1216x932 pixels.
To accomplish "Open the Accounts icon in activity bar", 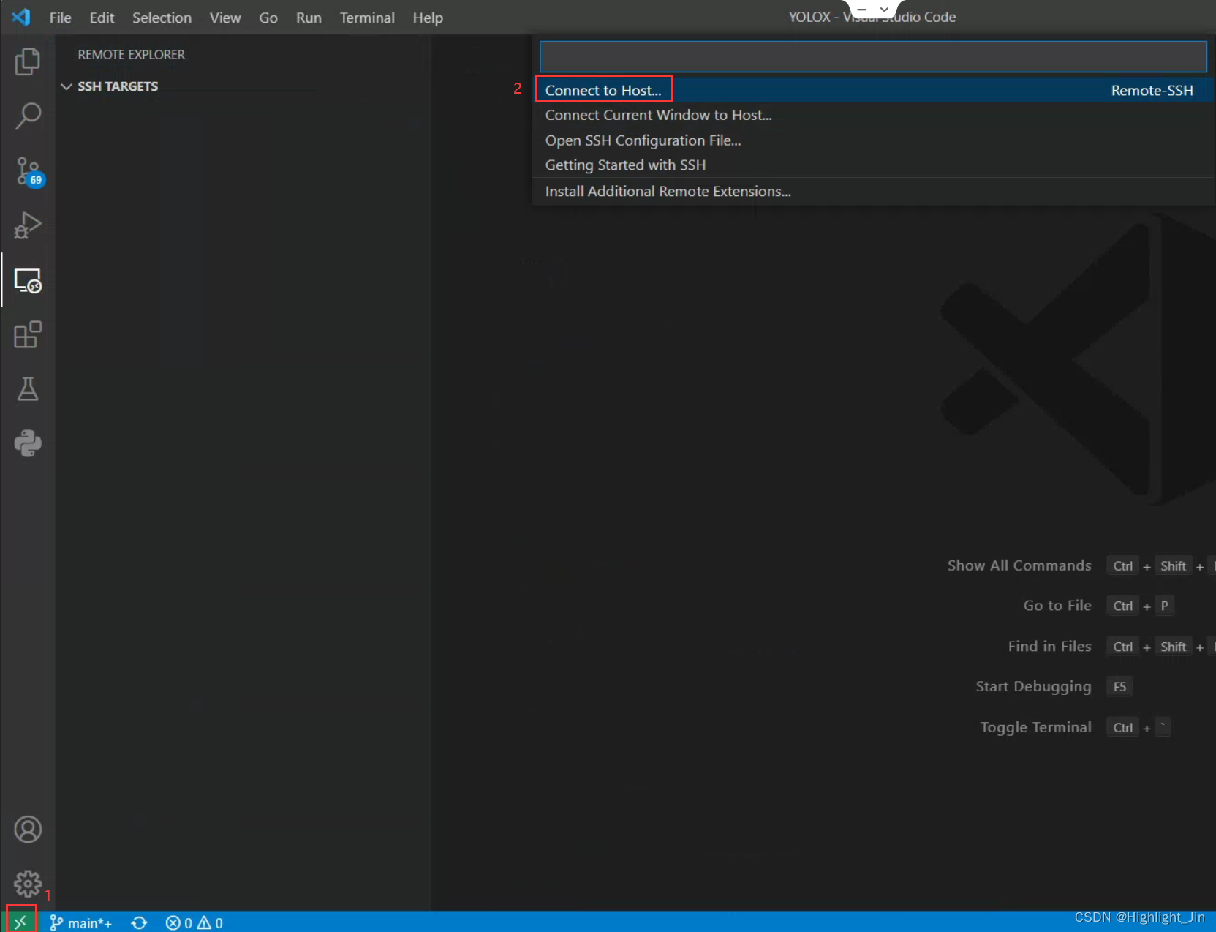I will click(28, 830).
